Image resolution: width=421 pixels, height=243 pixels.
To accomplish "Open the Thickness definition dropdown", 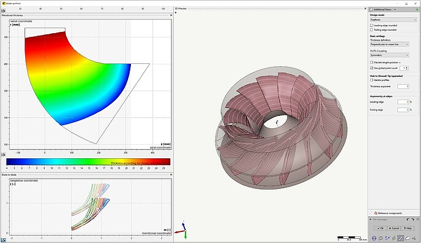I will coord(389,44).
